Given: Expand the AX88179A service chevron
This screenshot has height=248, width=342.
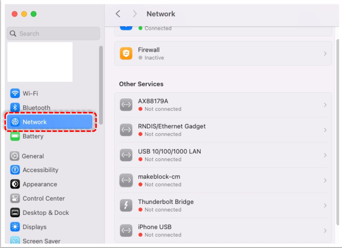Looking at the screenshot, I should pos(325,105).
